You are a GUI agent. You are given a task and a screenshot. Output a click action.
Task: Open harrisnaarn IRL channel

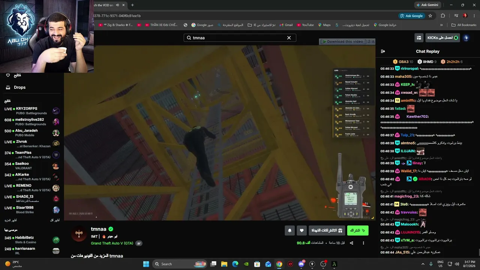point(32,250)
